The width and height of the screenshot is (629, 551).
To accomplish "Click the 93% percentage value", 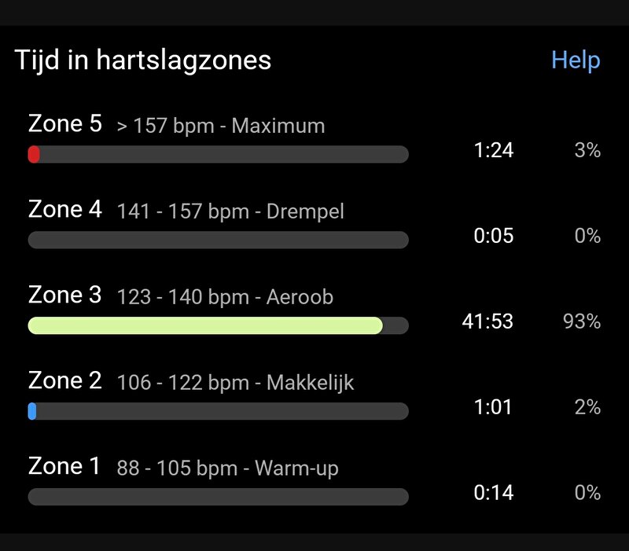I will click(582, 321).
